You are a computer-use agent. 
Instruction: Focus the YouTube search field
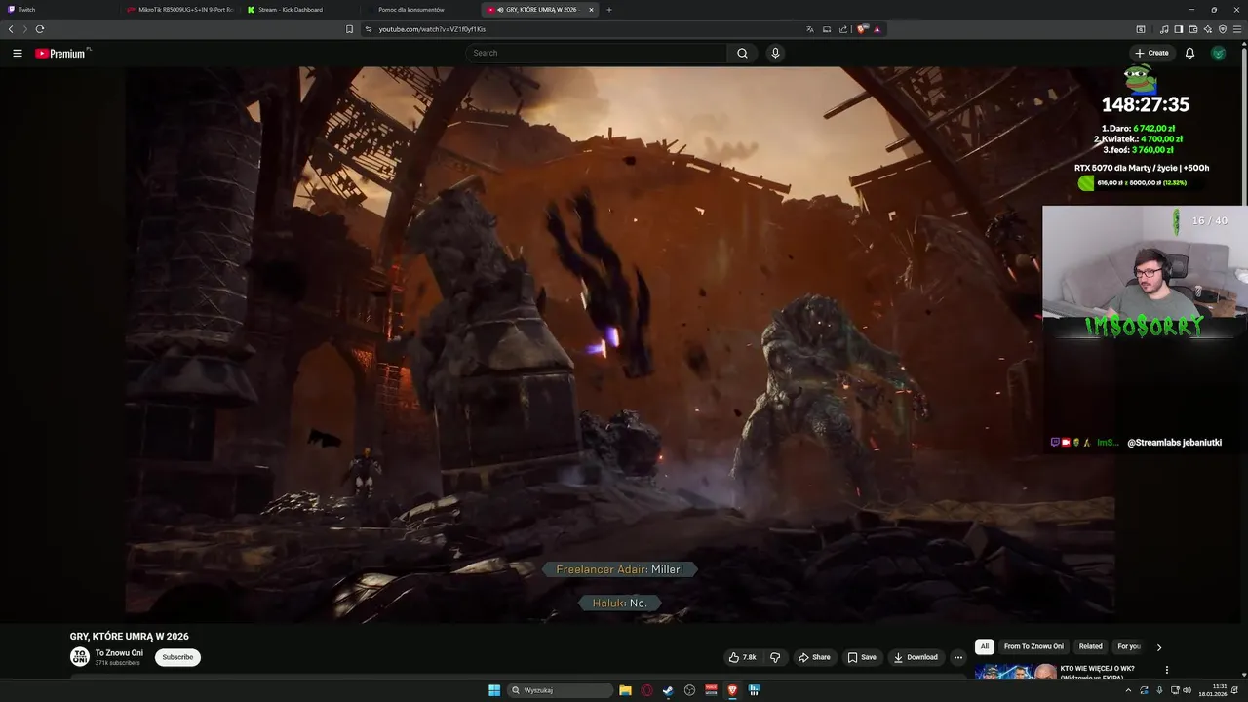(596, 54)
